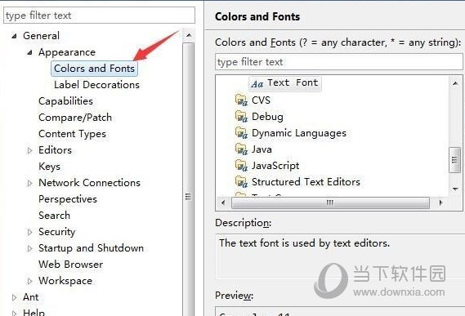465x316 pixels.
Task: Click the JavaScript category folder icon
Action: [241, 166]
